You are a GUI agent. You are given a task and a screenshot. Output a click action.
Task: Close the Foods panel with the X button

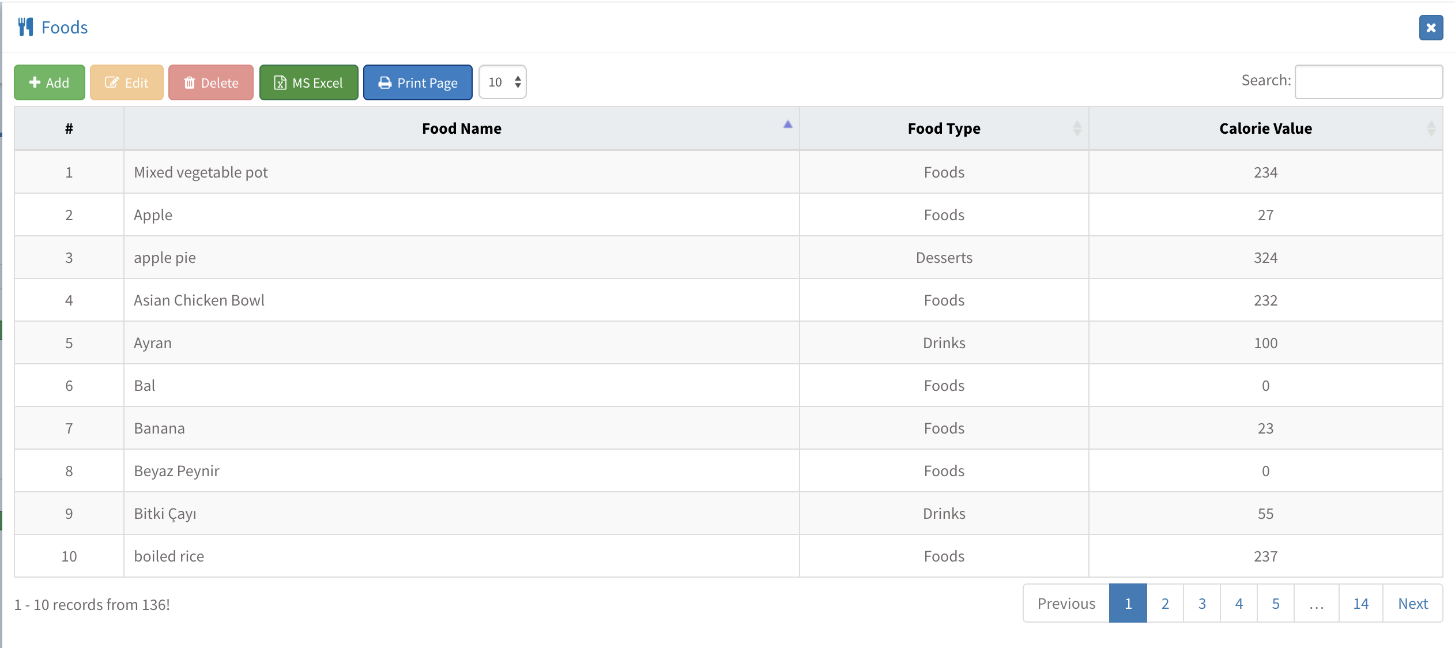pos(1430,28)
